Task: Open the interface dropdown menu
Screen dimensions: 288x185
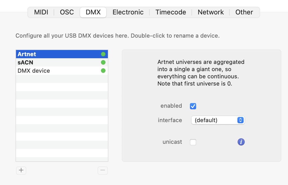Action: (x=218, y=120)
